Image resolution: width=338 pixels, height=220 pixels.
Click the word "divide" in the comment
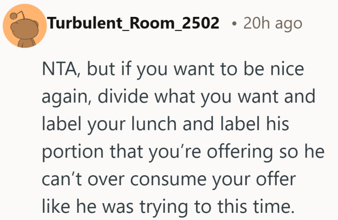tap(123, 99)
